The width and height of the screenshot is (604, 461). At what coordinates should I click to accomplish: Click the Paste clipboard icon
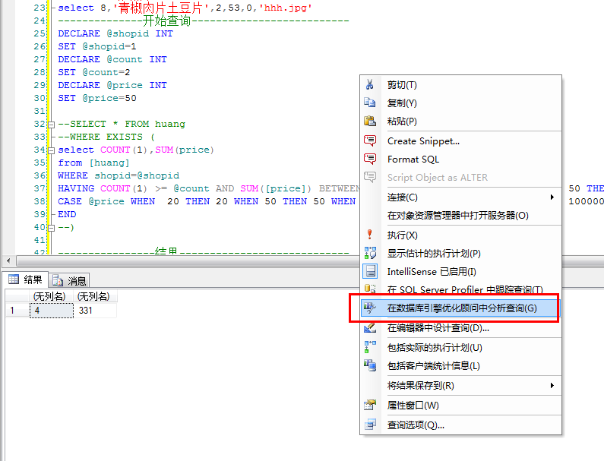(370, 121)
